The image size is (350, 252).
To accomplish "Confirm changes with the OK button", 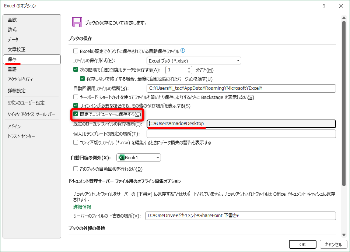I will pyautogui.click(x=302, y=244).
